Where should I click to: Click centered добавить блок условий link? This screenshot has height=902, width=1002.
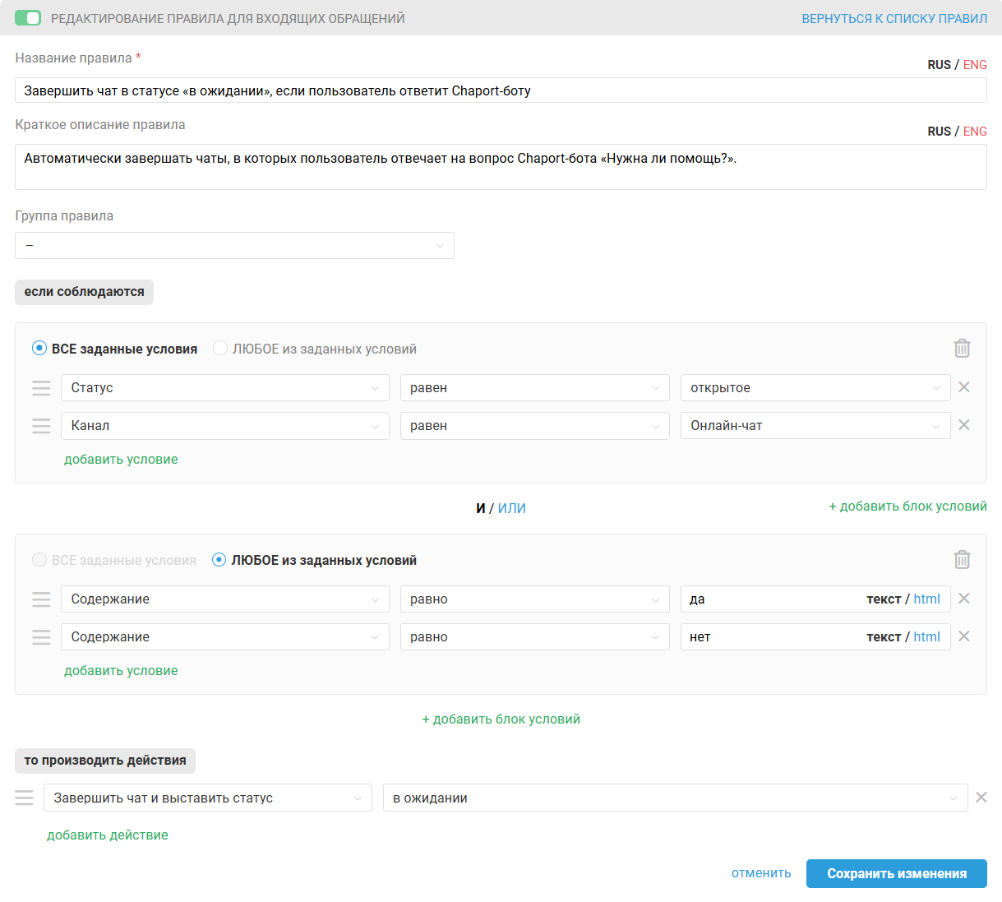coord(501,719)
